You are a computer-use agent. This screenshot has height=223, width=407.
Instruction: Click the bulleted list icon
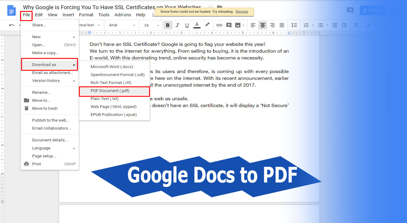[321, 25]
